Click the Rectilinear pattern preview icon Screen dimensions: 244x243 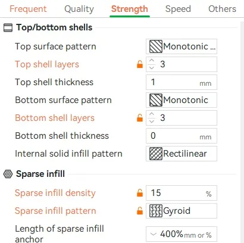tap(156, 154)
